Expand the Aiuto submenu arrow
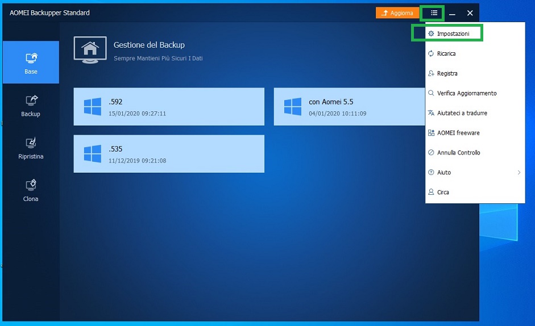 click(519, 172)
